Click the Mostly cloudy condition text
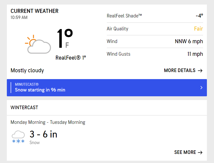This screenshot has height=163, width=214. 27,71
